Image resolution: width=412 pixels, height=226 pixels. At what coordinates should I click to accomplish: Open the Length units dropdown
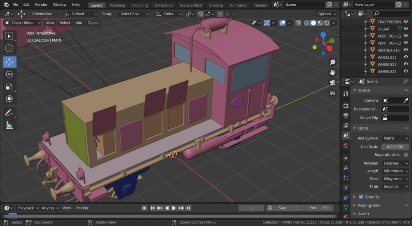tap(395, 171)
